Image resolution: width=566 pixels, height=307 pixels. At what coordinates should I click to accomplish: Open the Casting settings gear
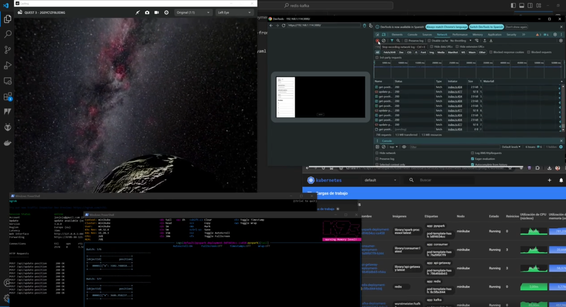(166, 13)
